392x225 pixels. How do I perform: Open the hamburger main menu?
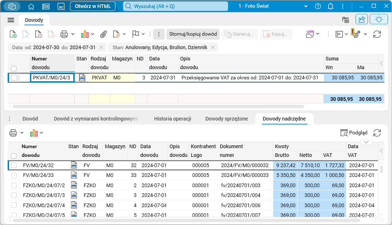pos(11,20)
